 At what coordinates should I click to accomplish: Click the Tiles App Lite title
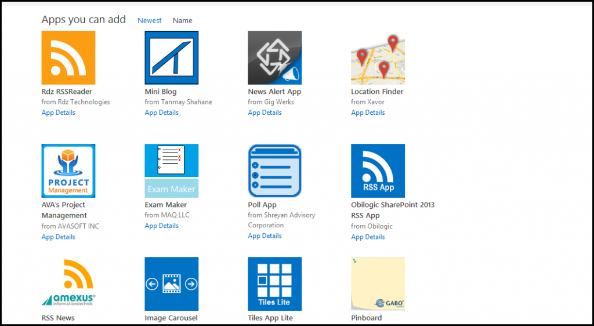click(x=270, y=318)
